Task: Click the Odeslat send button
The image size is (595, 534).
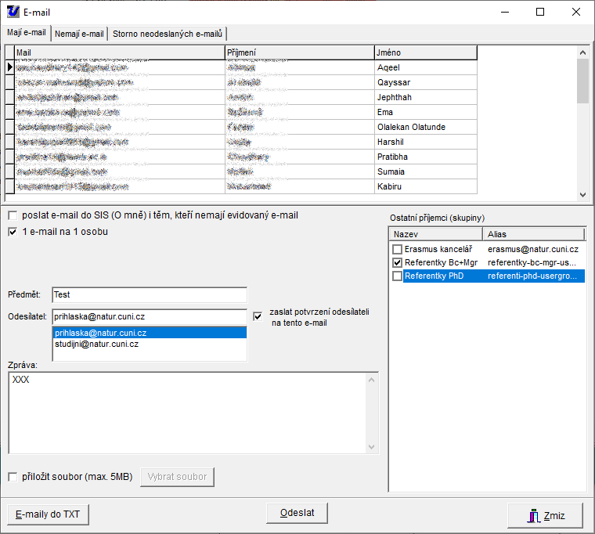Action: [297, 513]
